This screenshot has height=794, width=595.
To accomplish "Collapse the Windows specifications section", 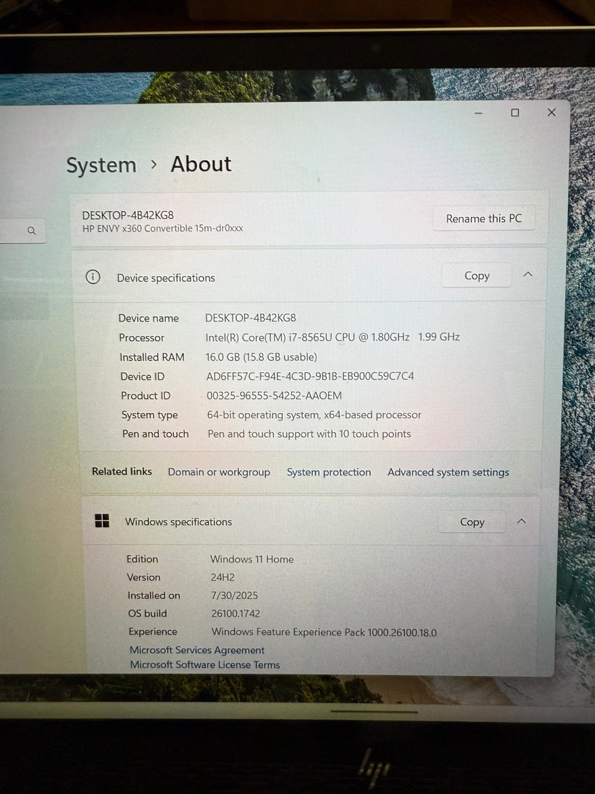I will [x=521, y=521].
